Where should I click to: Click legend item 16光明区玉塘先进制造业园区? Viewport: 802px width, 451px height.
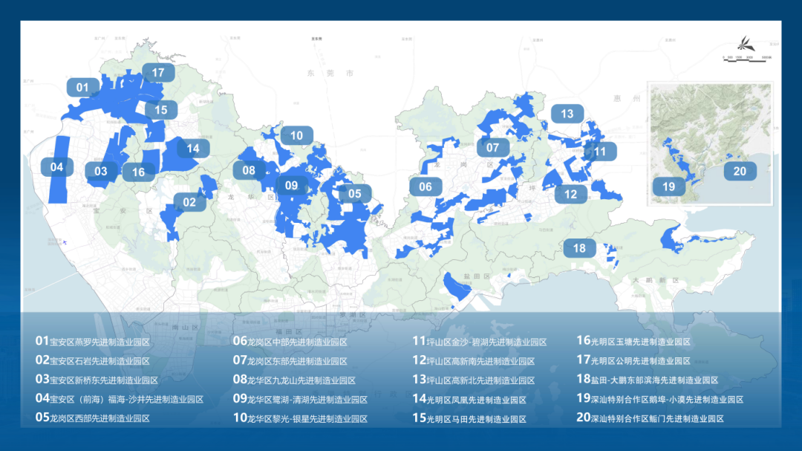pyautogui.click(x=633, y=342)
